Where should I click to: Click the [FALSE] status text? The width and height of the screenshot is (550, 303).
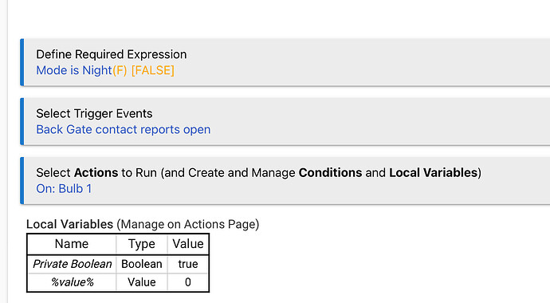point(152,70)
